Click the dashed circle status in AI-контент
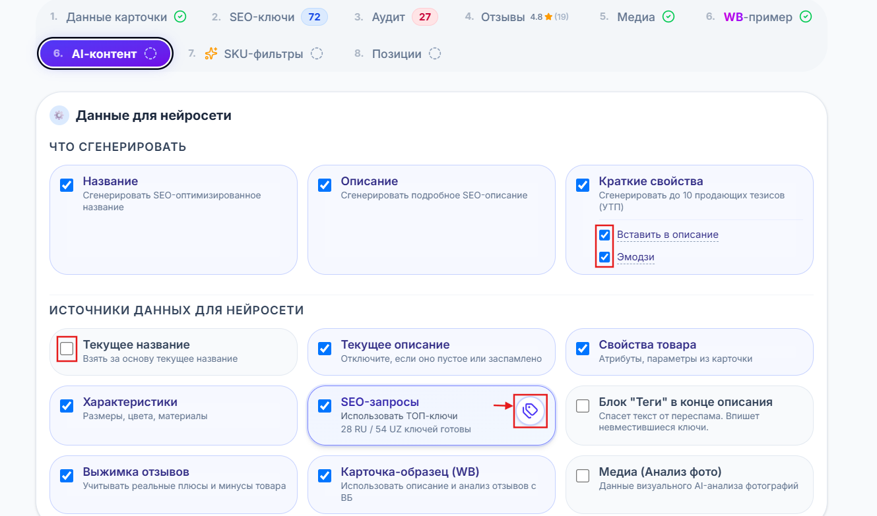Screen dimensions: 877x516 [150, 54]
